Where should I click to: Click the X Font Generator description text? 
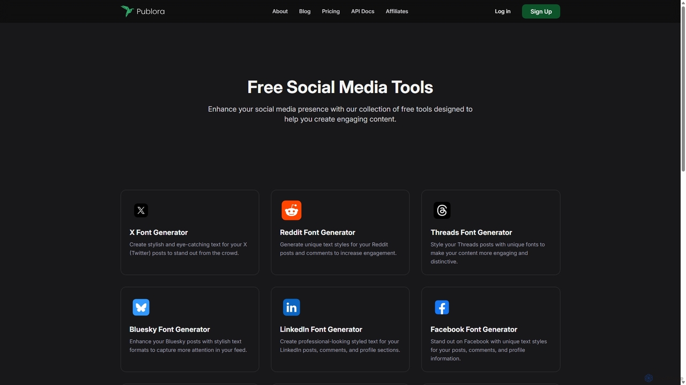(x=189, y=249)
